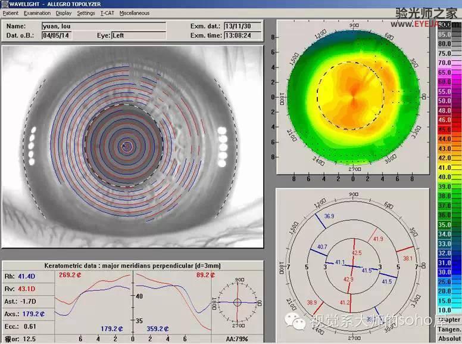Click the exam time field 13:08:24
The width and height of the screenshot is (462, 344).
coord(243,35)
